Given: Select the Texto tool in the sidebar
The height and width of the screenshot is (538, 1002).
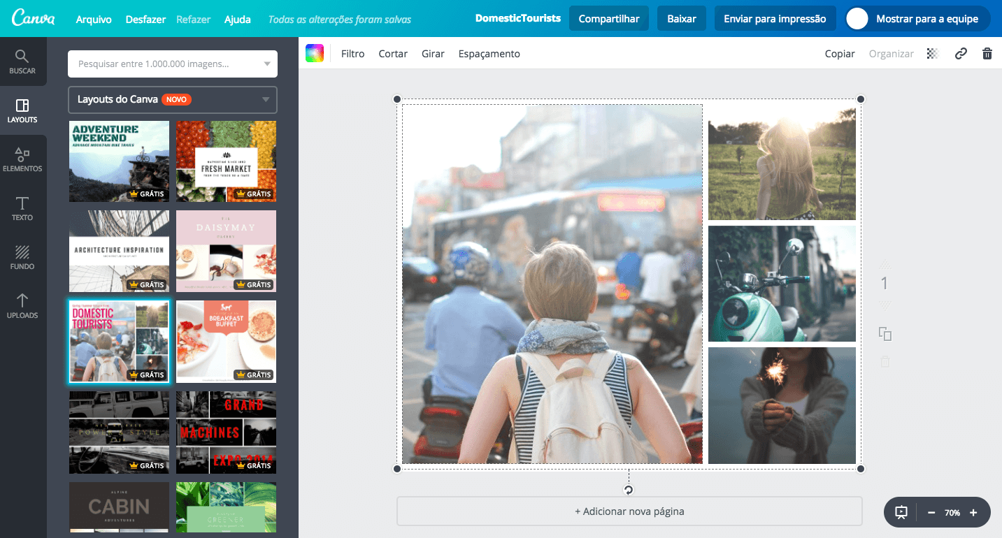Looking at the screenshot, I should click(x=22, y=208).
